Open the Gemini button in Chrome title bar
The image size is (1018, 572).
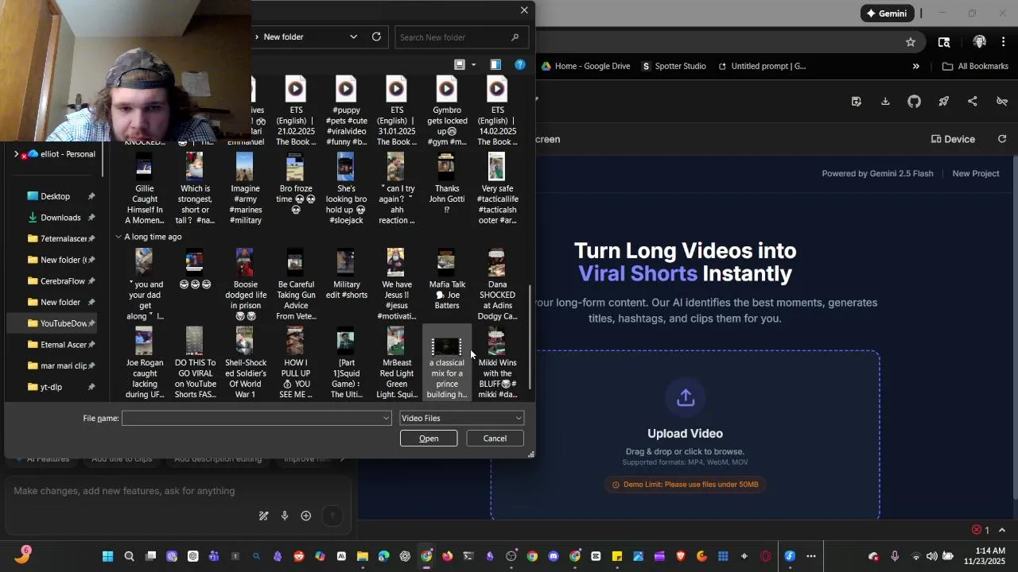pyautogui.click(x=887, y=13)
